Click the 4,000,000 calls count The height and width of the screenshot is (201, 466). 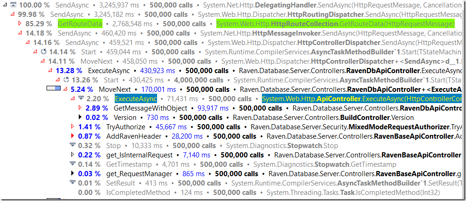point(198,80)
